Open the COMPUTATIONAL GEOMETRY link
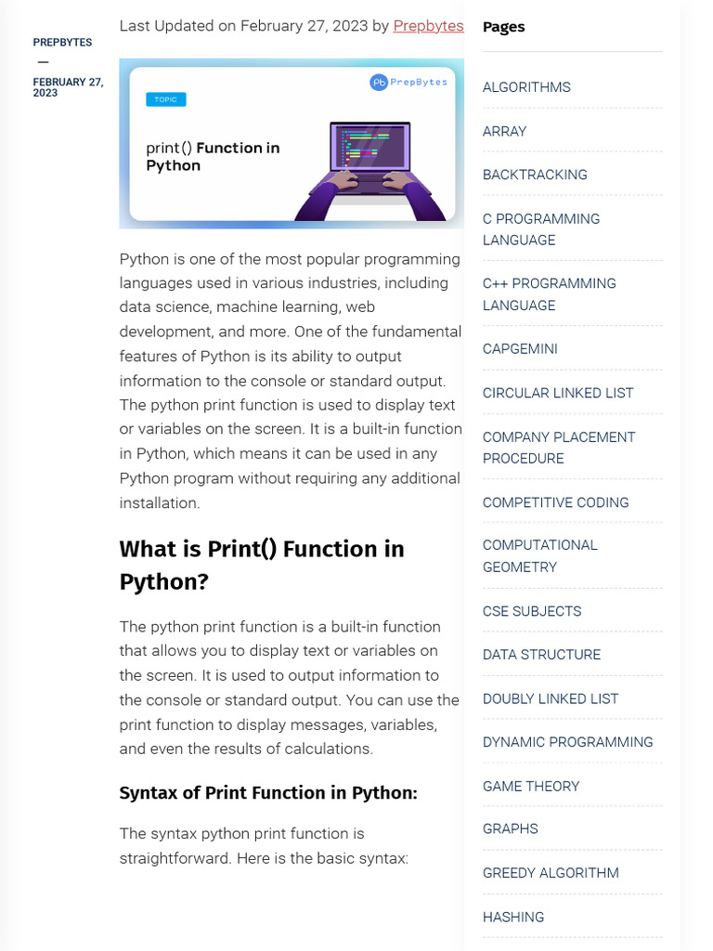This screenshot has height=951, width=713. (x=539, y=555)
